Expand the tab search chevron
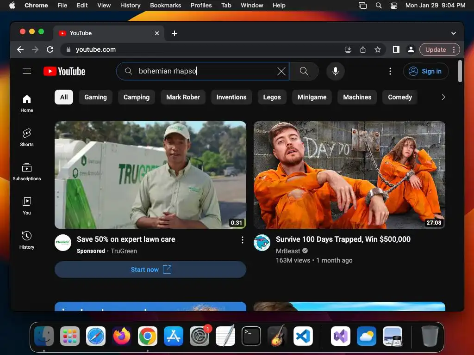The height and width of the screenshot is (355, 474). tap(454, 33)
